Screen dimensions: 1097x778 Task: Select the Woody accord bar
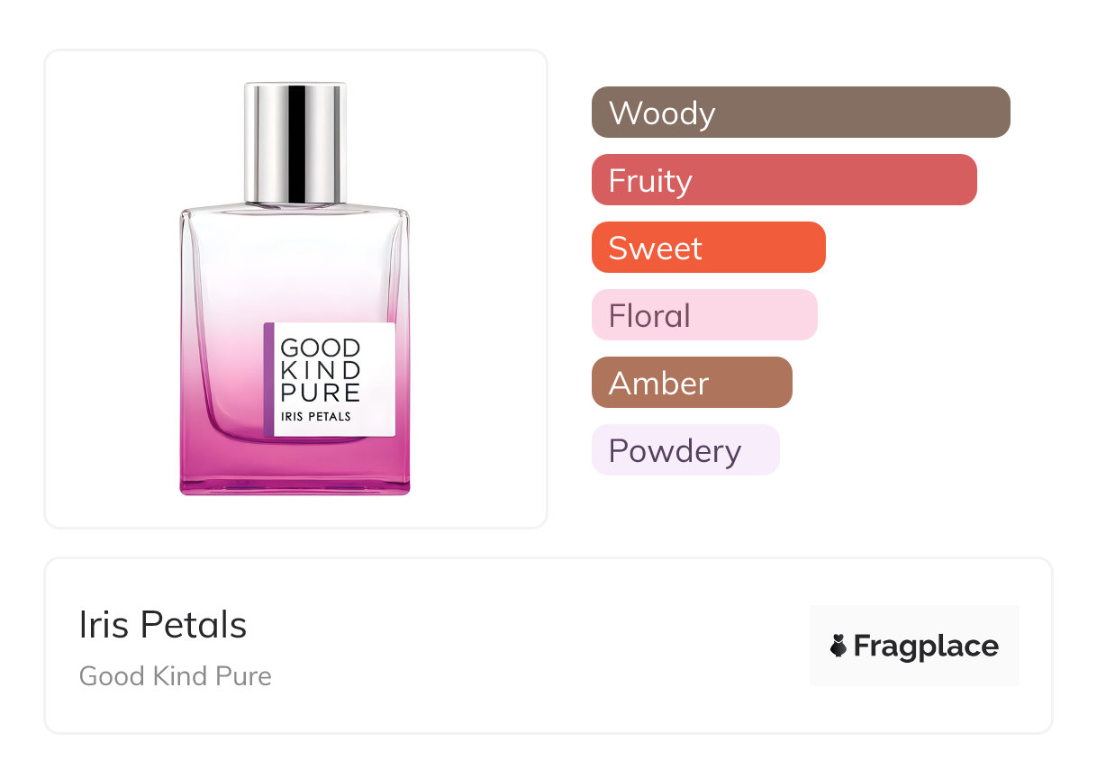pos(800,113)
